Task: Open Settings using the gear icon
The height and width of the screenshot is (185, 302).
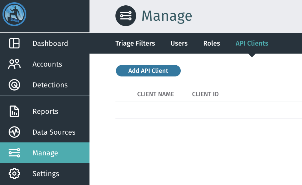Action: (14, 173)
